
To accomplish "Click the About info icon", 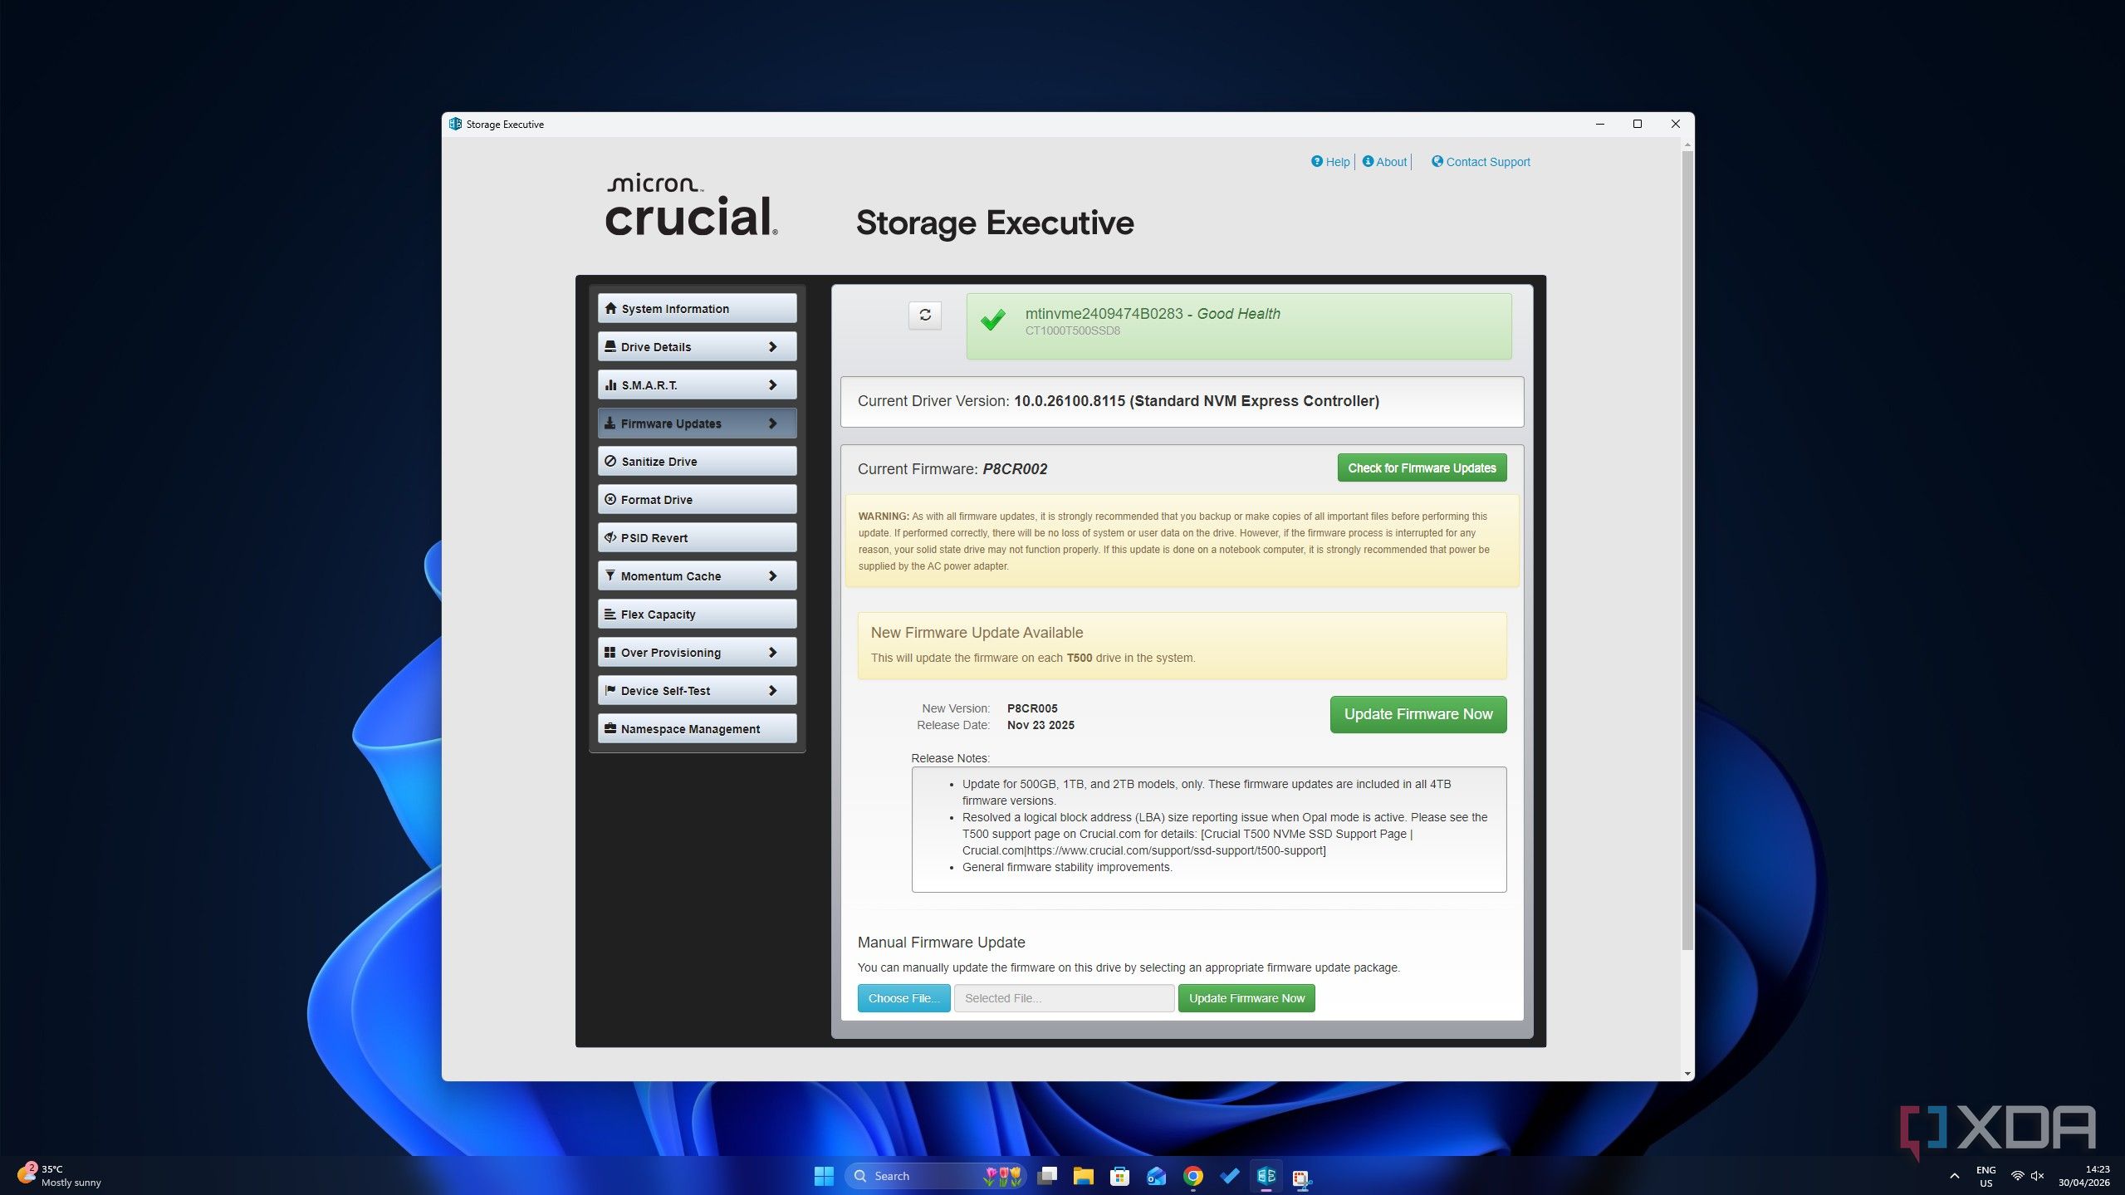I will click(x=1368, y=161).
